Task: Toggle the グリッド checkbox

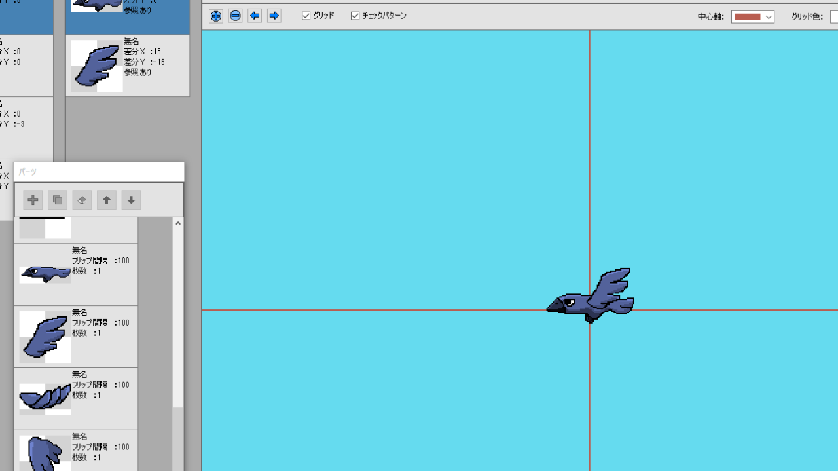Action: click(306, 16)
